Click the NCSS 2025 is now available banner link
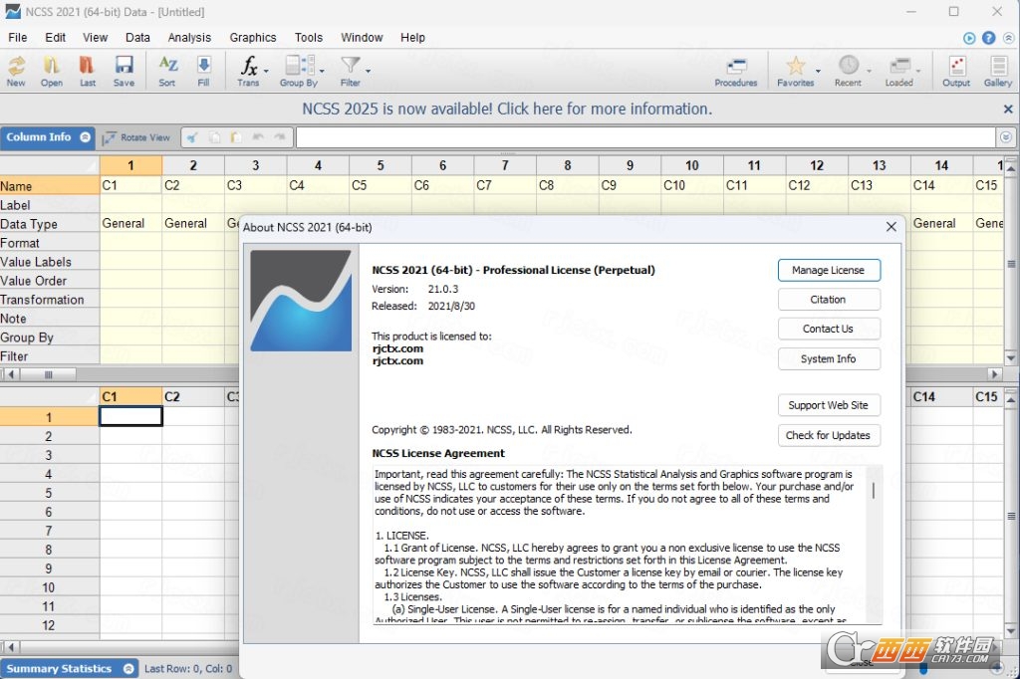 pyautogui.click(x=507, y=109)
